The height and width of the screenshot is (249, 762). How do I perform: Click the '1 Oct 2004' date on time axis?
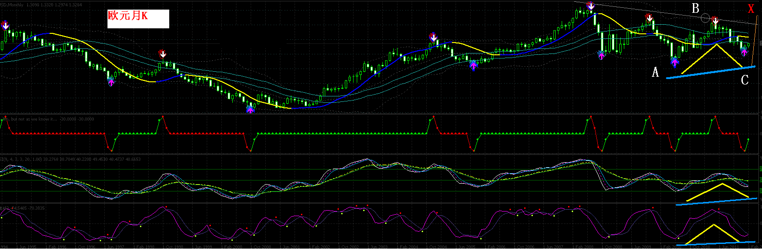(x=437, y=247)
